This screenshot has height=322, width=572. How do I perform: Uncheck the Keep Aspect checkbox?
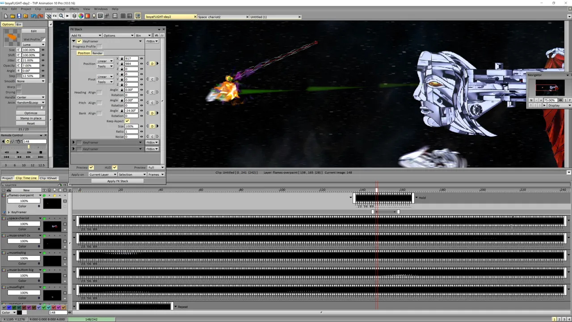click(127, 121)
